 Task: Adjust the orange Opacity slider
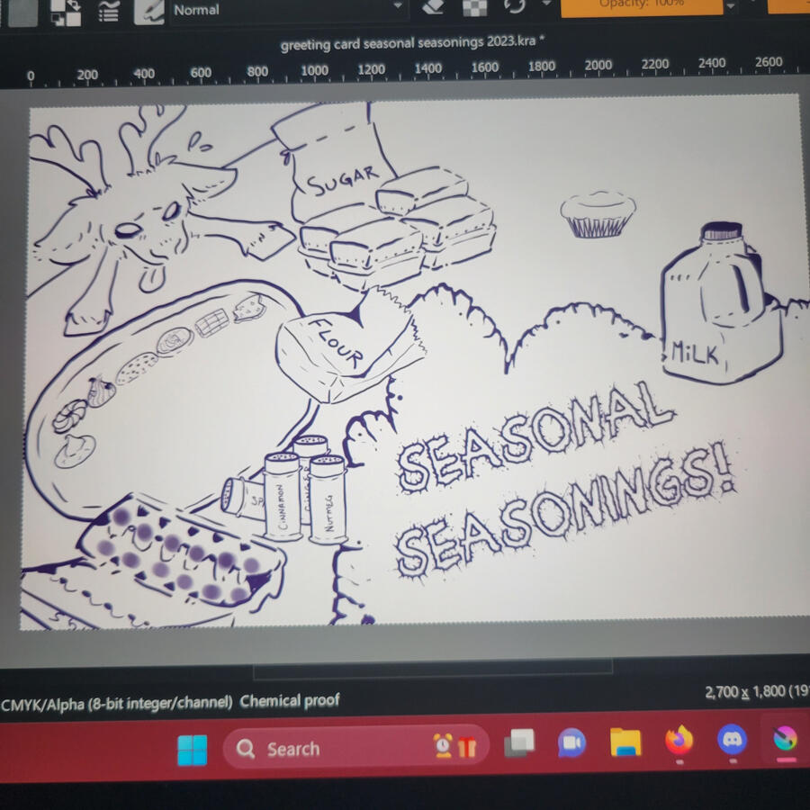point(641,5)
